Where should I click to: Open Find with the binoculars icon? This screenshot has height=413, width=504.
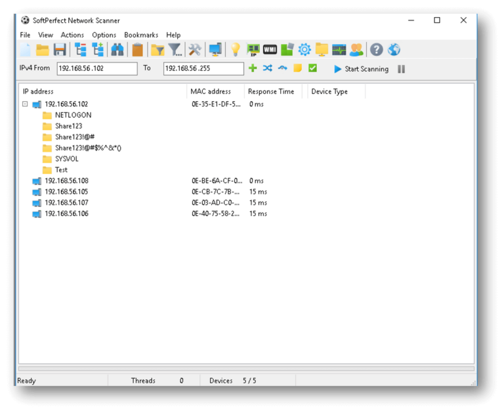tap(117, 50)
